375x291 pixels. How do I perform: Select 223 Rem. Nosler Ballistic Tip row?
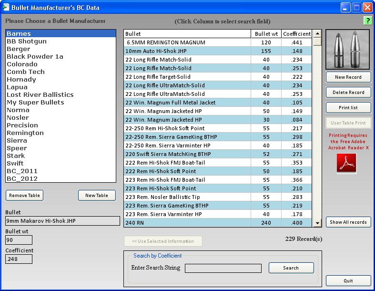pyautogui.click(x=218, y=197)
